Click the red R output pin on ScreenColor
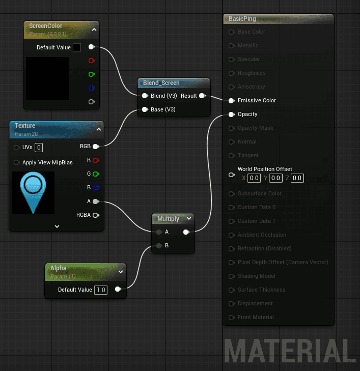 point(92,61)
